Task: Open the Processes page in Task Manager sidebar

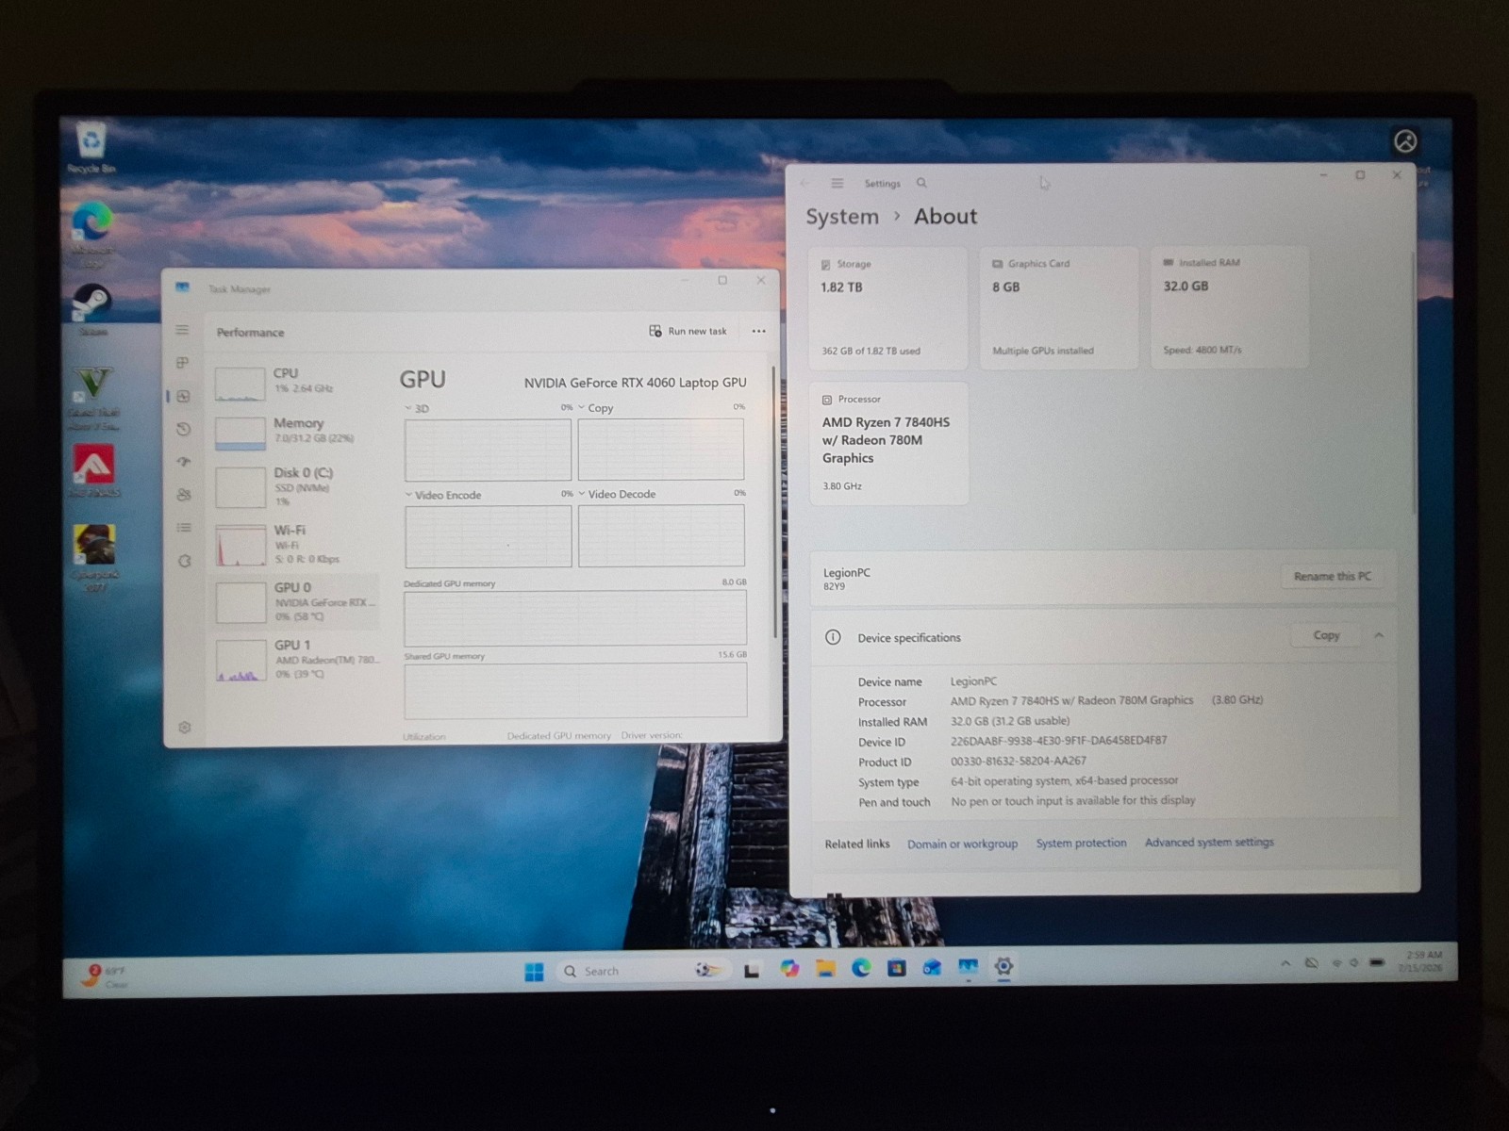Action: pos(183,363)
